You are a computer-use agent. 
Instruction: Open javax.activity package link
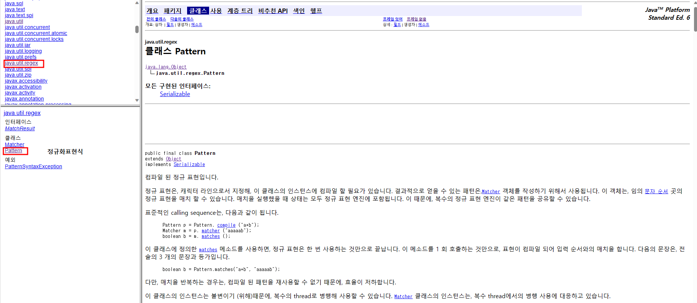20,93
